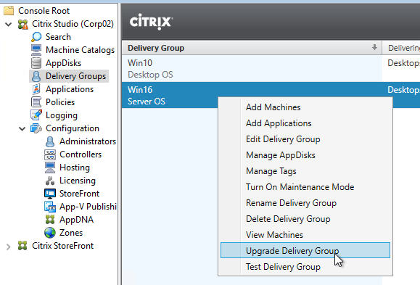Select the Win10 Desktop OS row

point(271,69)
